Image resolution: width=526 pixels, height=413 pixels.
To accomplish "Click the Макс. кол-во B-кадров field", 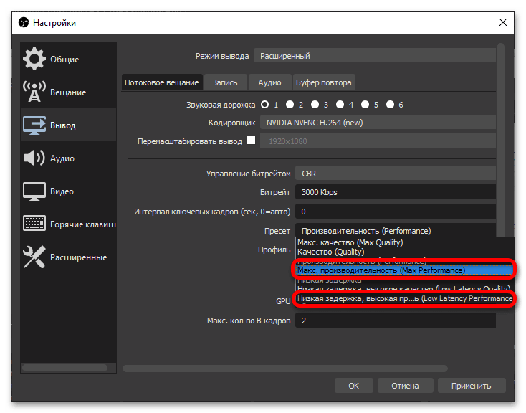I will point(396,321).
